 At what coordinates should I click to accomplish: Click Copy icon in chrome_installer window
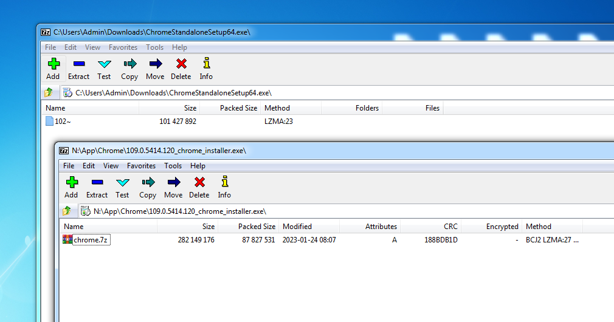click(148, 182)
